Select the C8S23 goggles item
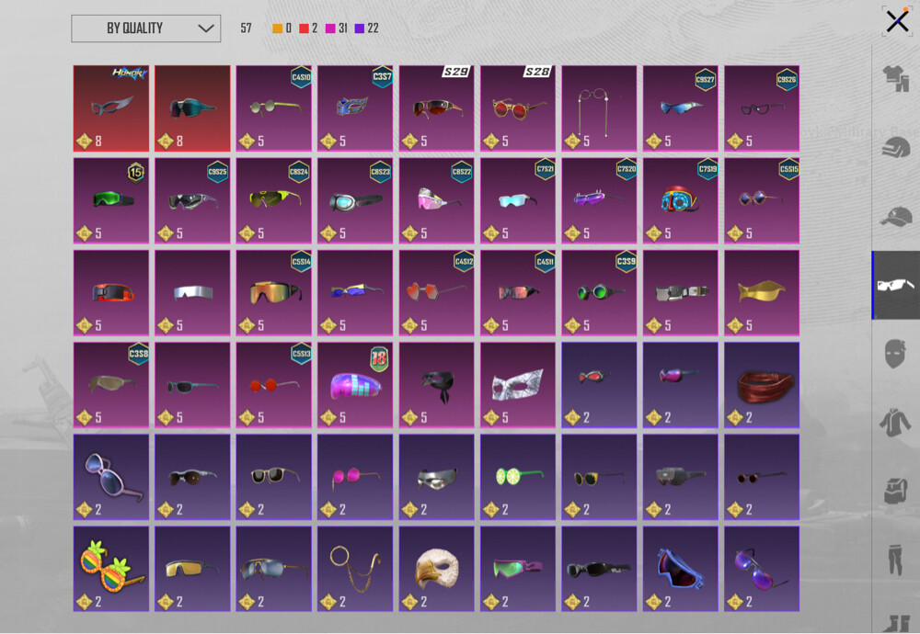This screenshot has width=920, height=634. 355,200
